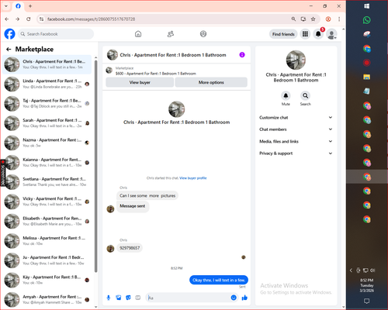Open the Groups icon in top navigation
Image resolution: width=388 pixels, height=310 pixels.
tap(203, 34)
